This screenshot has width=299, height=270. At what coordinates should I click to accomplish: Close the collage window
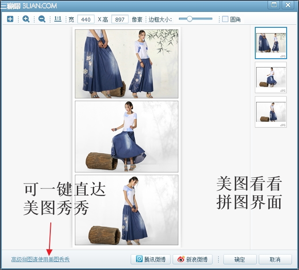pyautogui.click(x=288, y=5)
